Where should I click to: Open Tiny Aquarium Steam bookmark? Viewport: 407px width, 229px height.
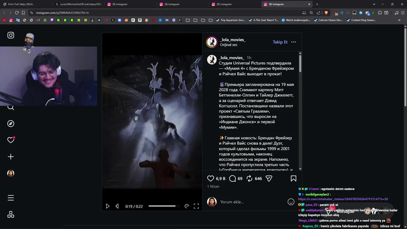click(x=231, y=20)
